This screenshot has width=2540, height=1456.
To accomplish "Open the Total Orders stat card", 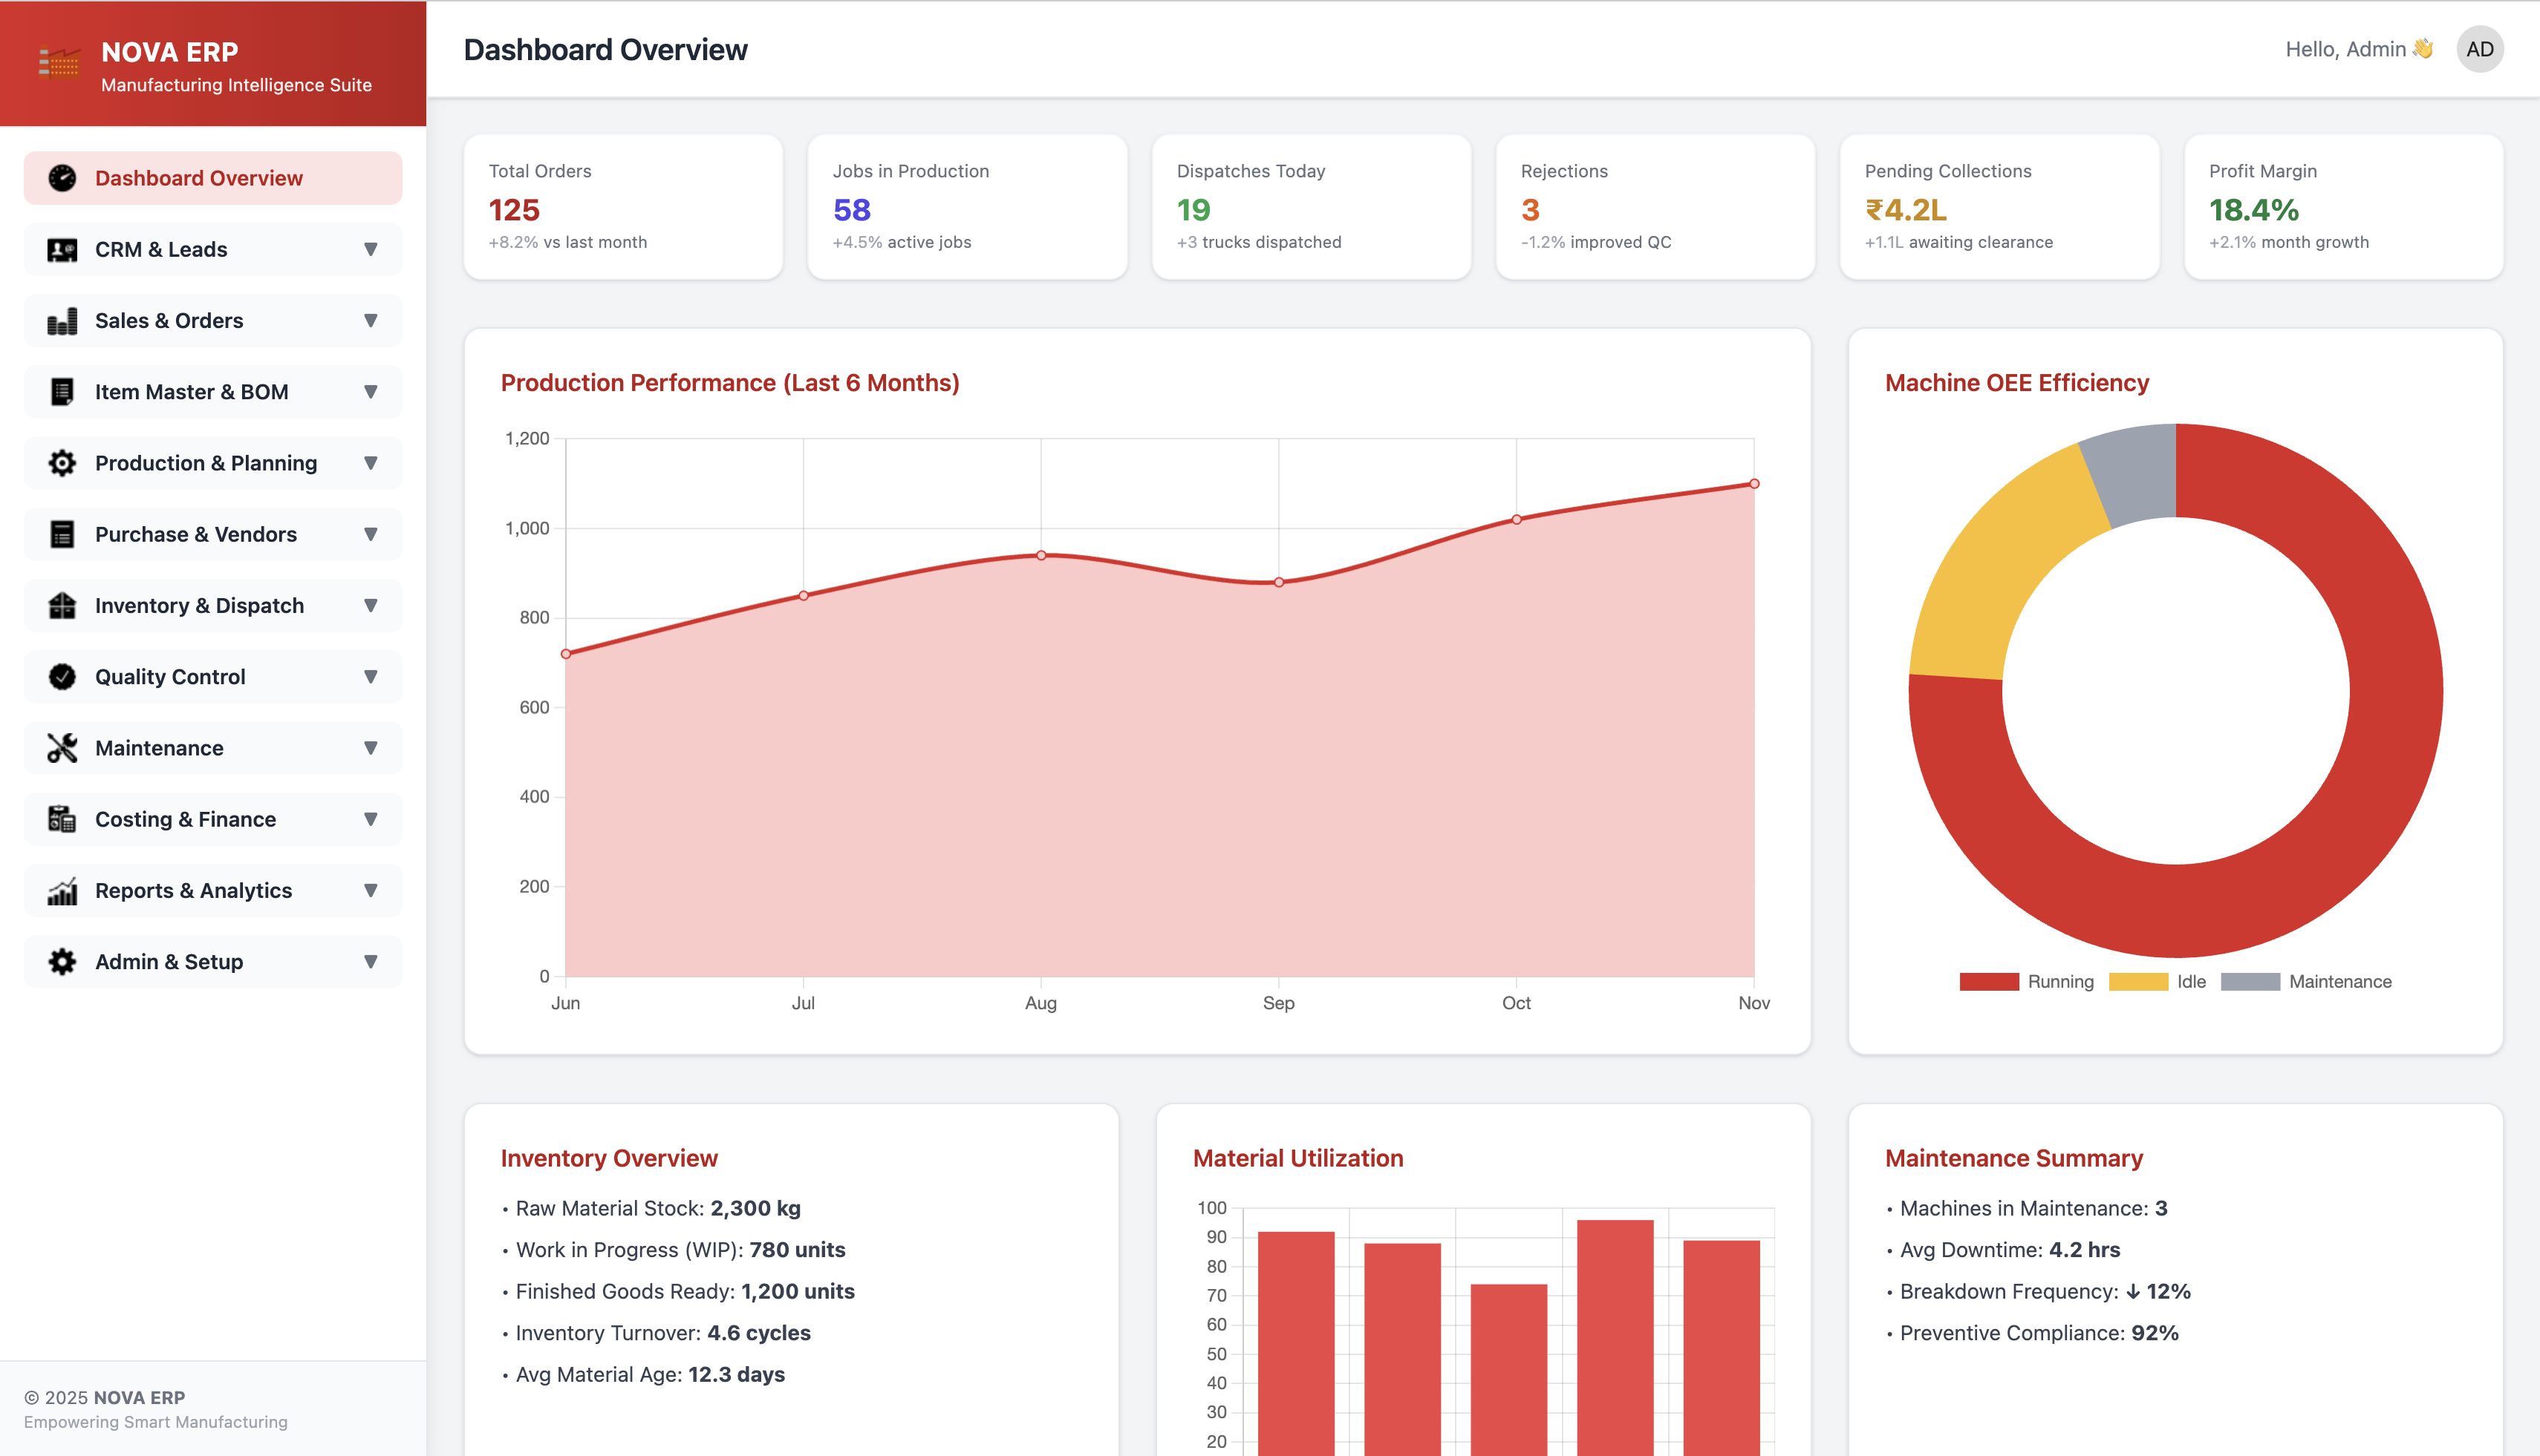I will [622, 207].
